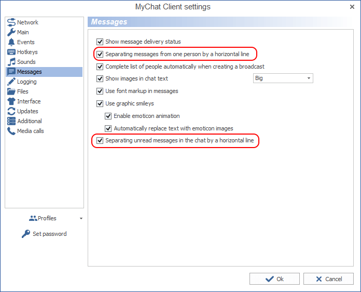Click the Main wrench icon

11,32
